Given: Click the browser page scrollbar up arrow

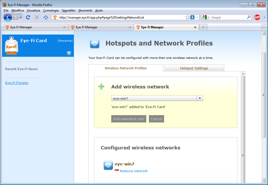Looking at the screenshot, I should tap(264, 33).
